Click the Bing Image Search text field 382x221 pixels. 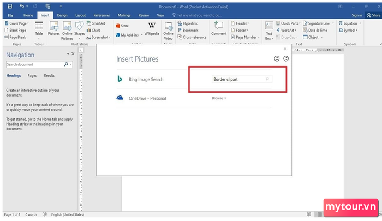click(x=242, y=79)
